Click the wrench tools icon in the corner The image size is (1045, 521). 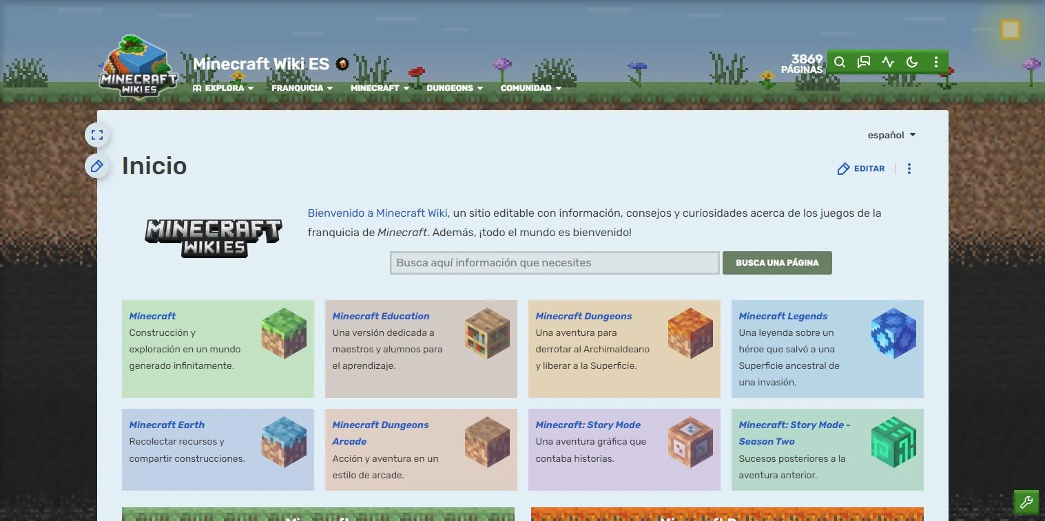[1026, 502]
